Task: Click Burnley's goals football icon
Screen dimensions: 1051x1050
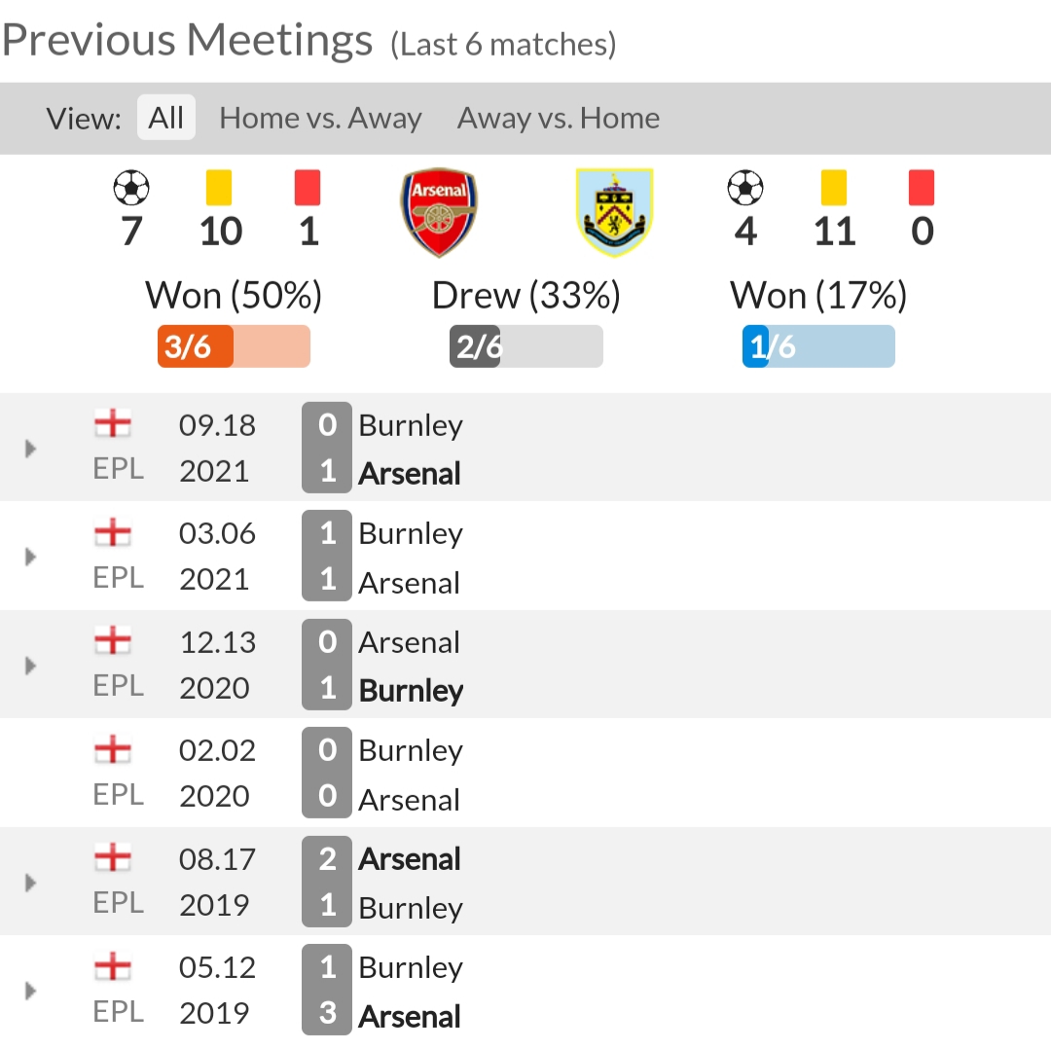Action: tap(745, 188)
